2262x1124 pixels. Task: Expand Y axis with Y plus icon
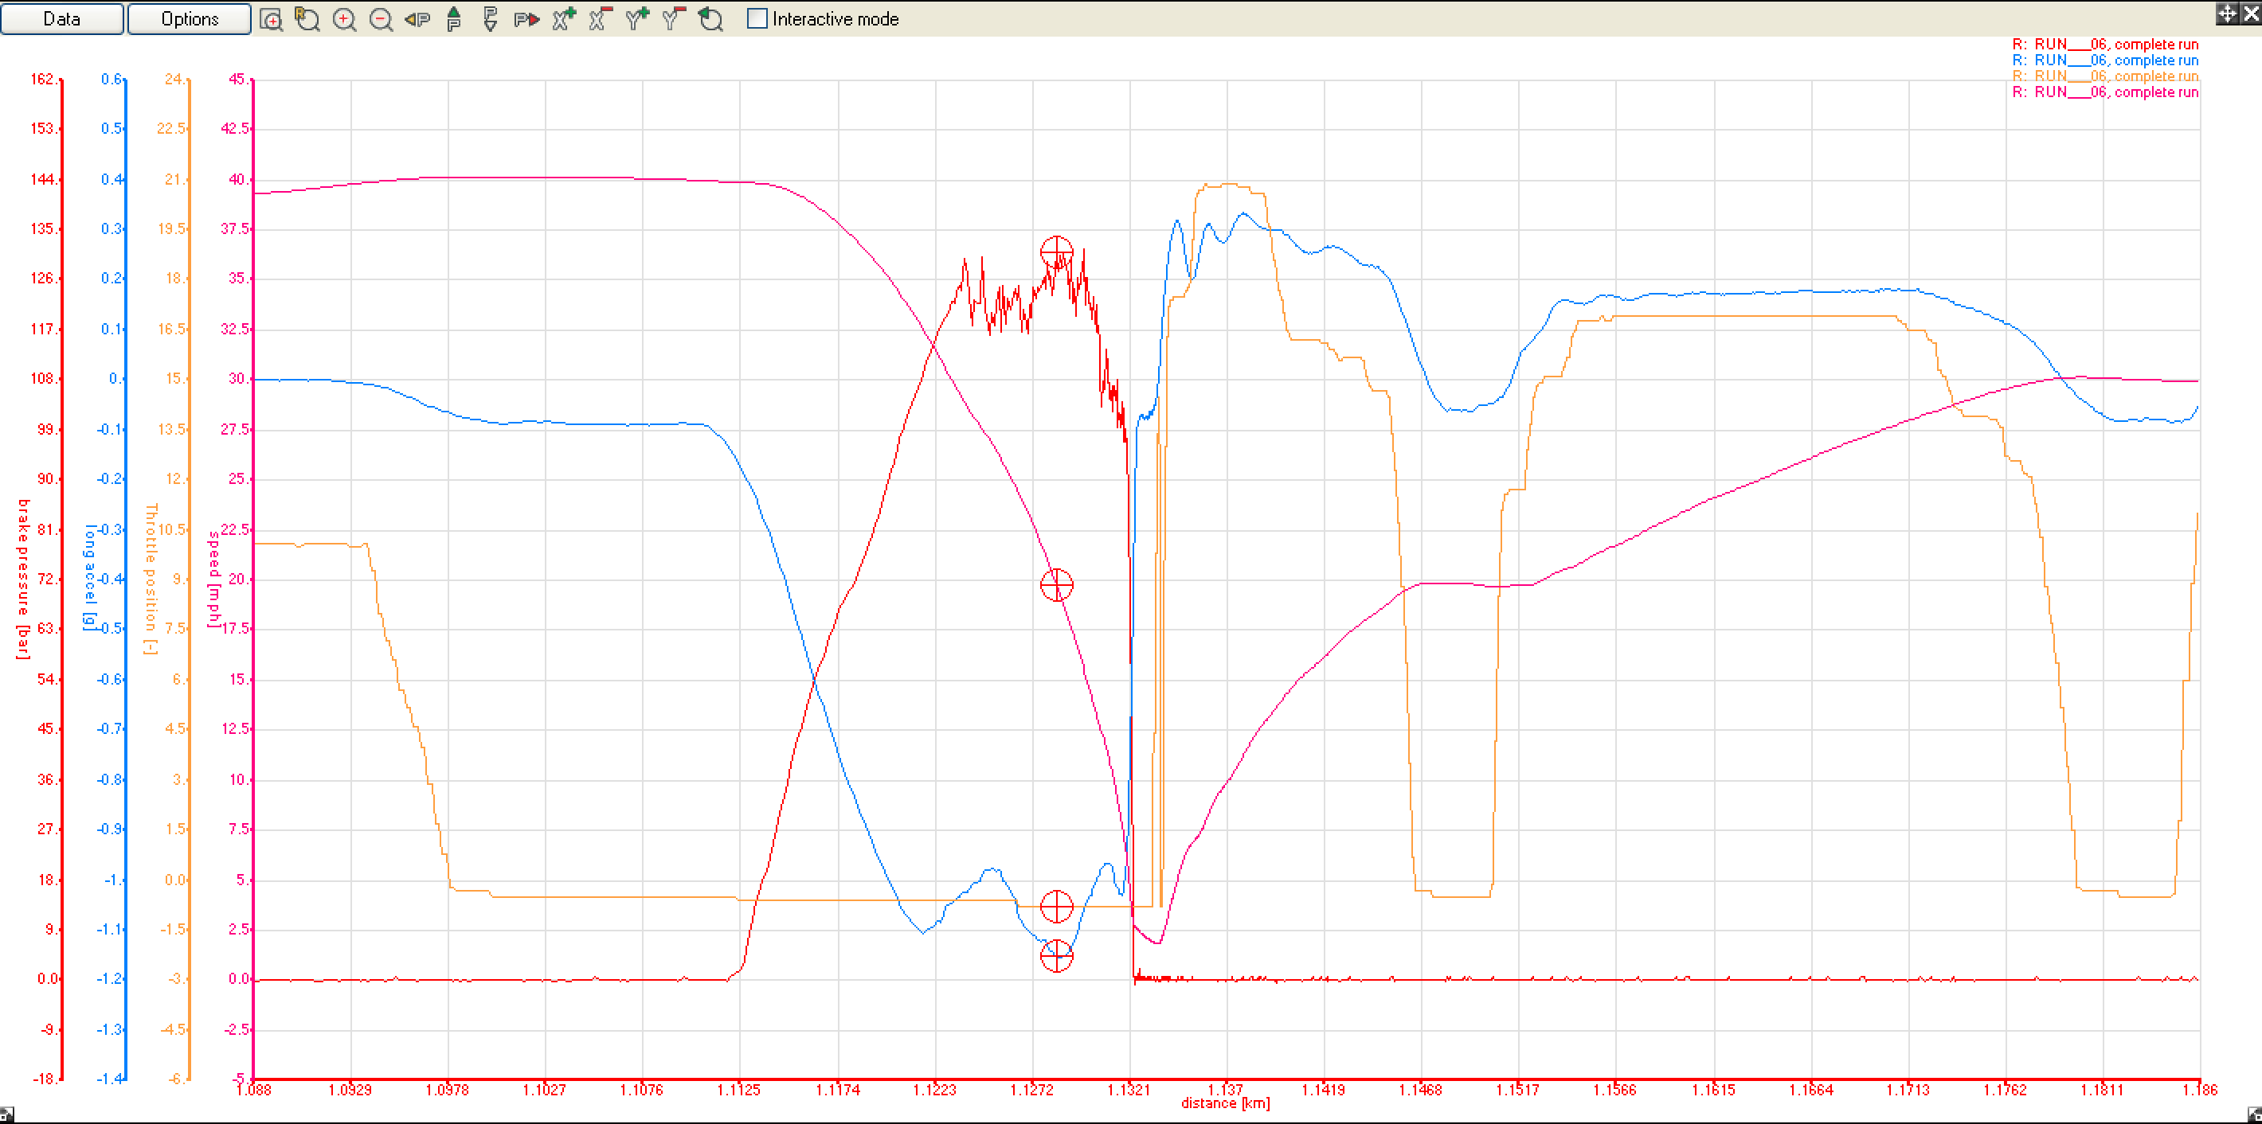tap(637, 19)
